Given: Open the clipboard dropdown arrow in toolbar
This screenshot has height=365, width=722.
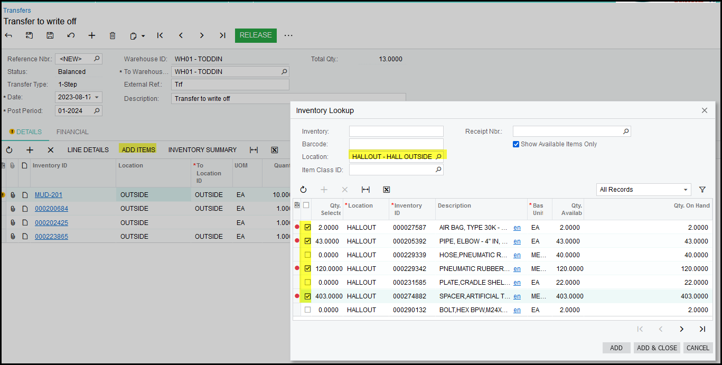Looking at the screenshot, I should 143,36.
